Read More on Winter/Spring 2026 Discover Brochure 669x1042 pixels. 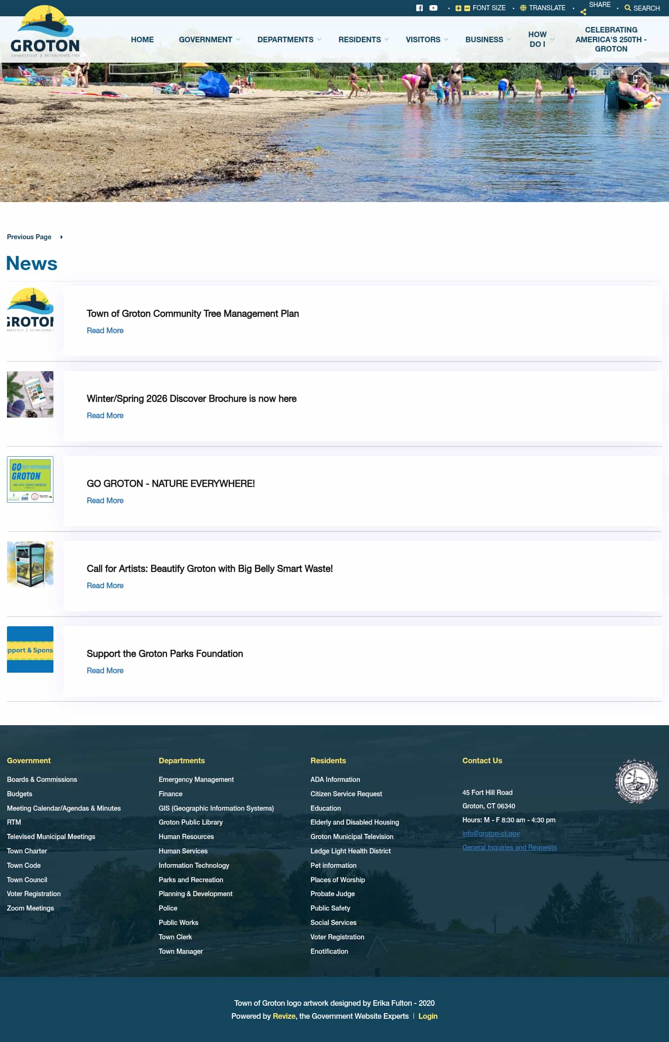point(105,415)
